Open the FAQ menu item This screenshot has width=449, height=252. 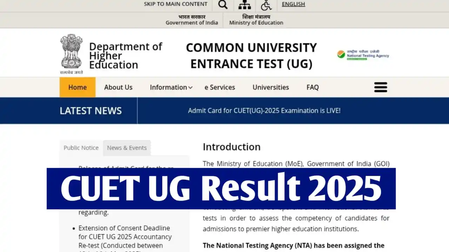point(313,87)
